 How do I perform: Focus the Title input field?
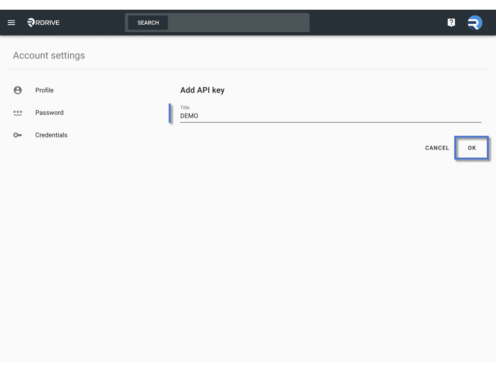[x=291, y=116]
